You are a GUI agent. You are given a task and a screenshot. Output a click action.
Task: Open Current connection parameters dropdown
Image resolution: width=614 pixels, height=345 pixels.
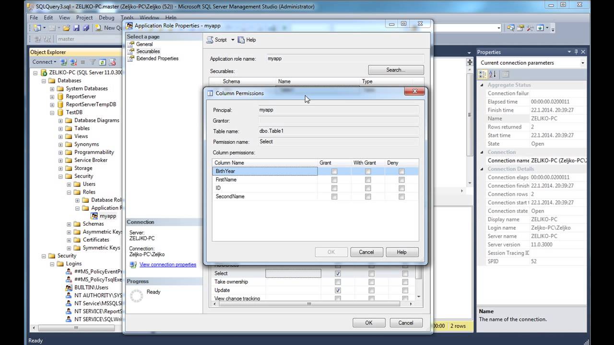click(x=583, y=63)
